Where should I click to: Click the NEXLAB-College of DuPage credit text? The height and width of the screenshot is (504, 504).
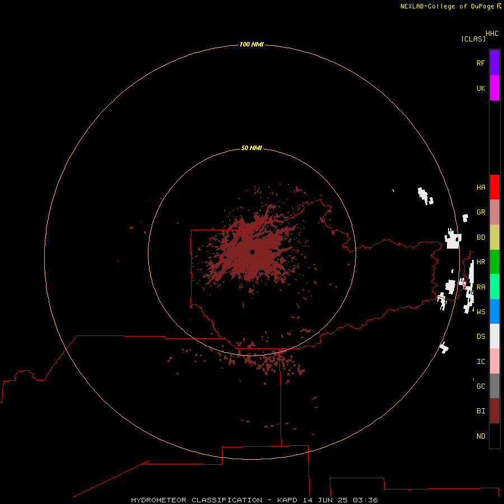pos(447,6)
